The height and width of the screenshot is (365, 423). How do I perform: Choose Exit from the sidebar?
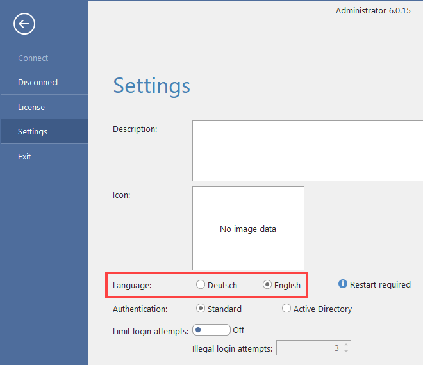(x=24, y=157)
